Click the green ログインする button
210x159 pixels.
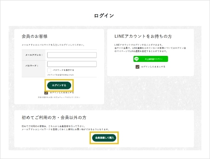coord(59,86)
